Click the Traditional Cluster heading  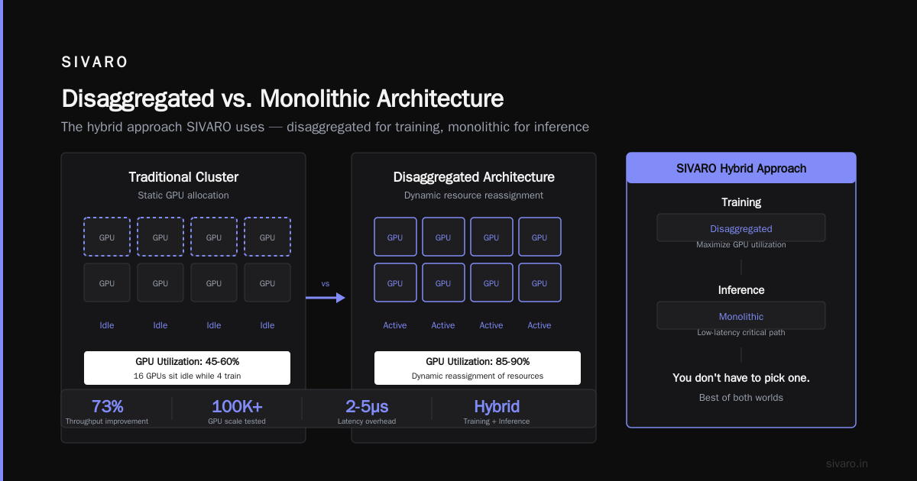coord(183,177)
